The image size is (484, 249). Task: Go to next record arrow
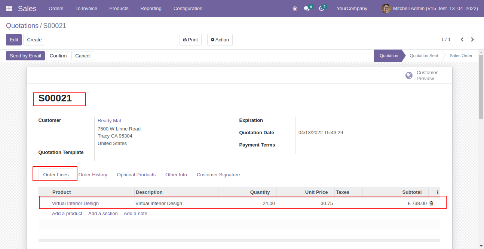point(472,40)
